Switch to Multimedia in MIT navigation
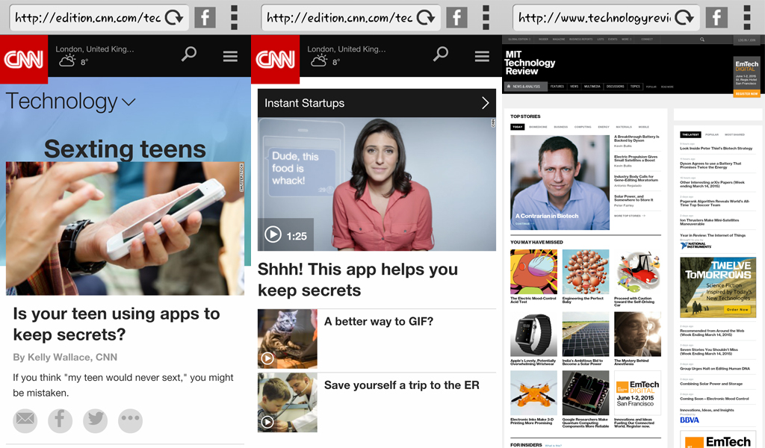The image size is (765, 448). click(x=592, y=87)
